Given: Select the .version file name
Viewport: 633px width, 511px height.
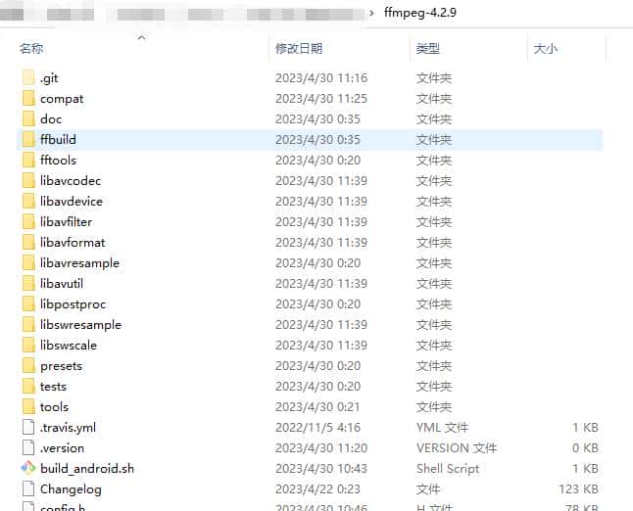Looking at the screenshot, I should click(x=62, y=448).
